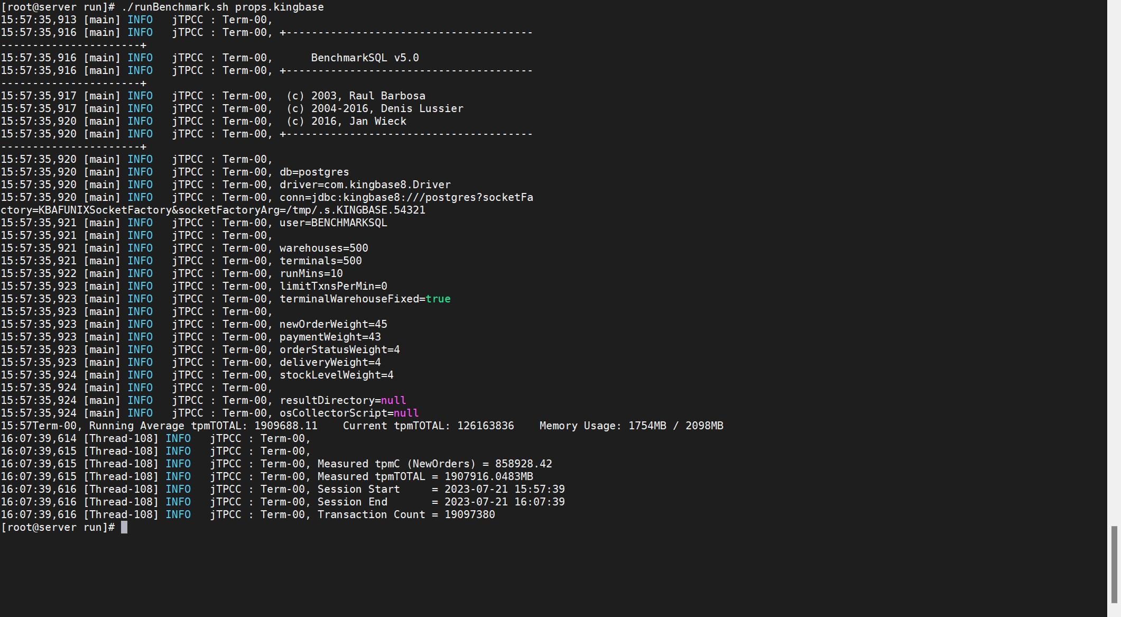Click the osCollectorScript null value

tap(406, 413)
